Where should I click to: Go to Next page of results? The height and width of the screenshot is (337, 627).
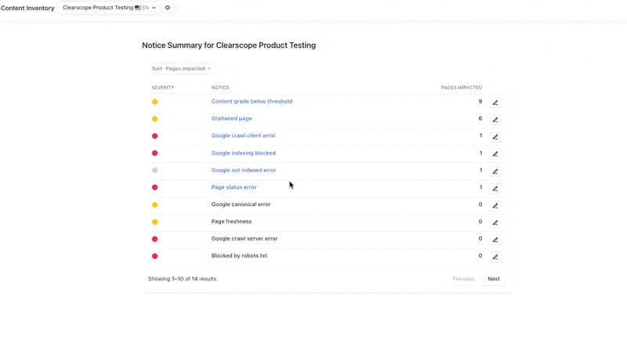tap(494, 279)
